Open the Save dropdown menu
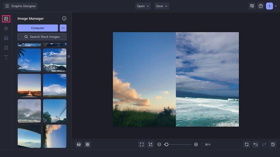This screenshot has height=157, width=280. pyautogui.click(x=162, y=6)
